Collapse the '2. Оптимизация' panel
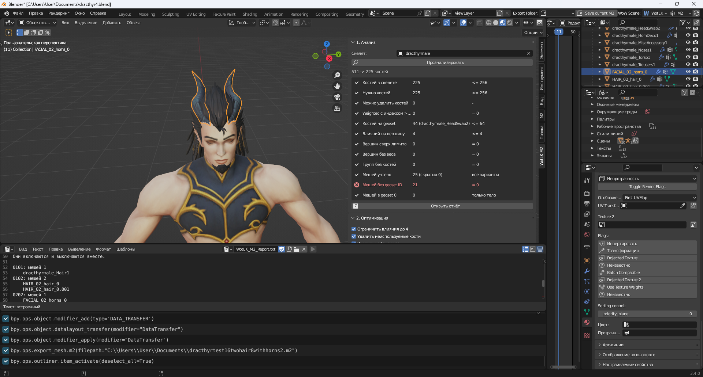The width and height of the screenshot is (703, 377). pyautogui.click(x=353, y=218)
